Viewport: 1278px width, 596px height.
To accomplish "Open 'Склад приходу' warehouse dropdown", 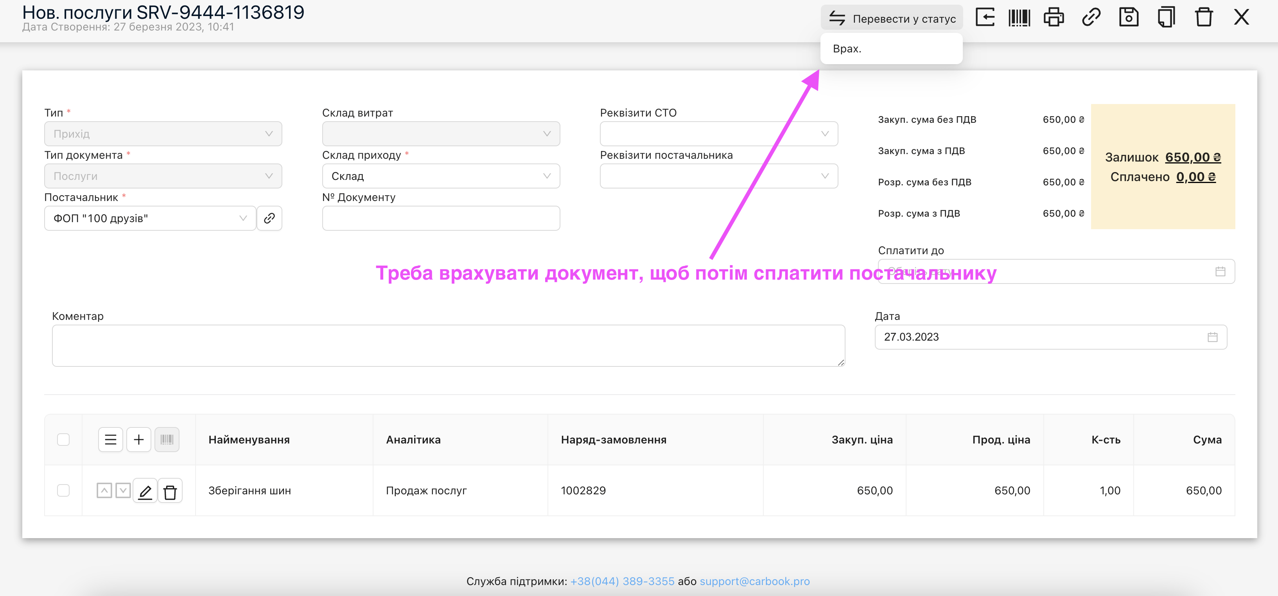I will coord(441,176).
